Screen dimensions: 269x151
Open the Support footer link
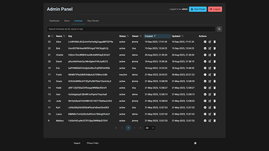(x=77, y=143)
